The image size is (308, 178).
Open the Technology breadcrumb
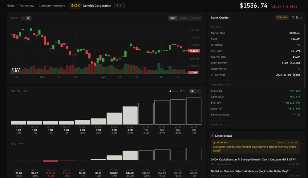click(26, 6)
